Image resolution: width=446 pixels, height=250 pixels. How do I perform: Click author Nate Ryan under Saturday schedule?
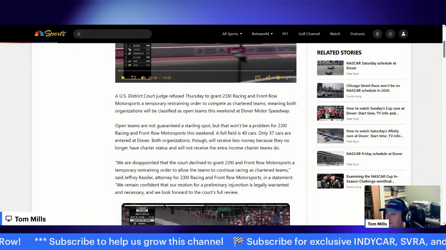[353, 74]
